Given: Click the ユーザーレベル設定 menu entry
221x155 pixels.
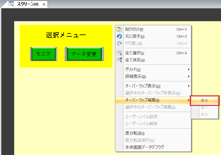Looking at the screenshot, I should pyautogui.click(x=141, y=117).
